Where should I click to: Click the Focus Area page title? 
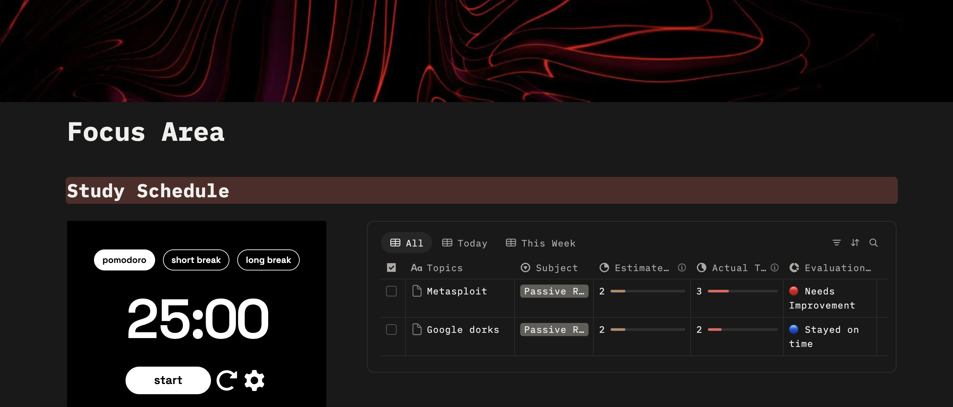point(146,132)
